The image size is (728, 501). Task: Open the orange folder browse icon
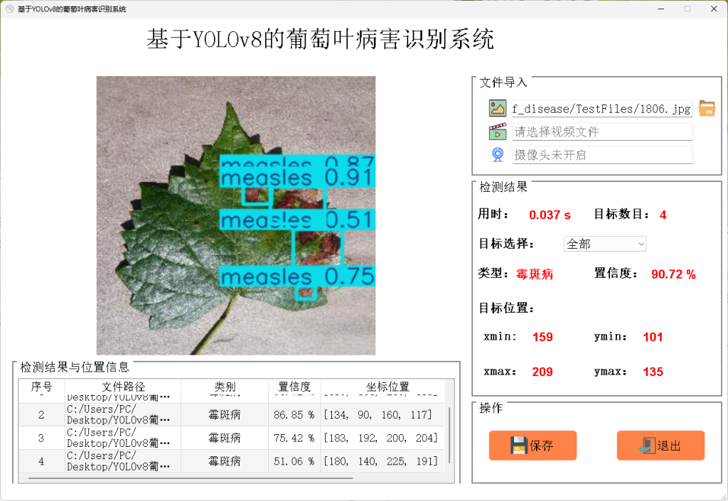(x=707, y=108)
